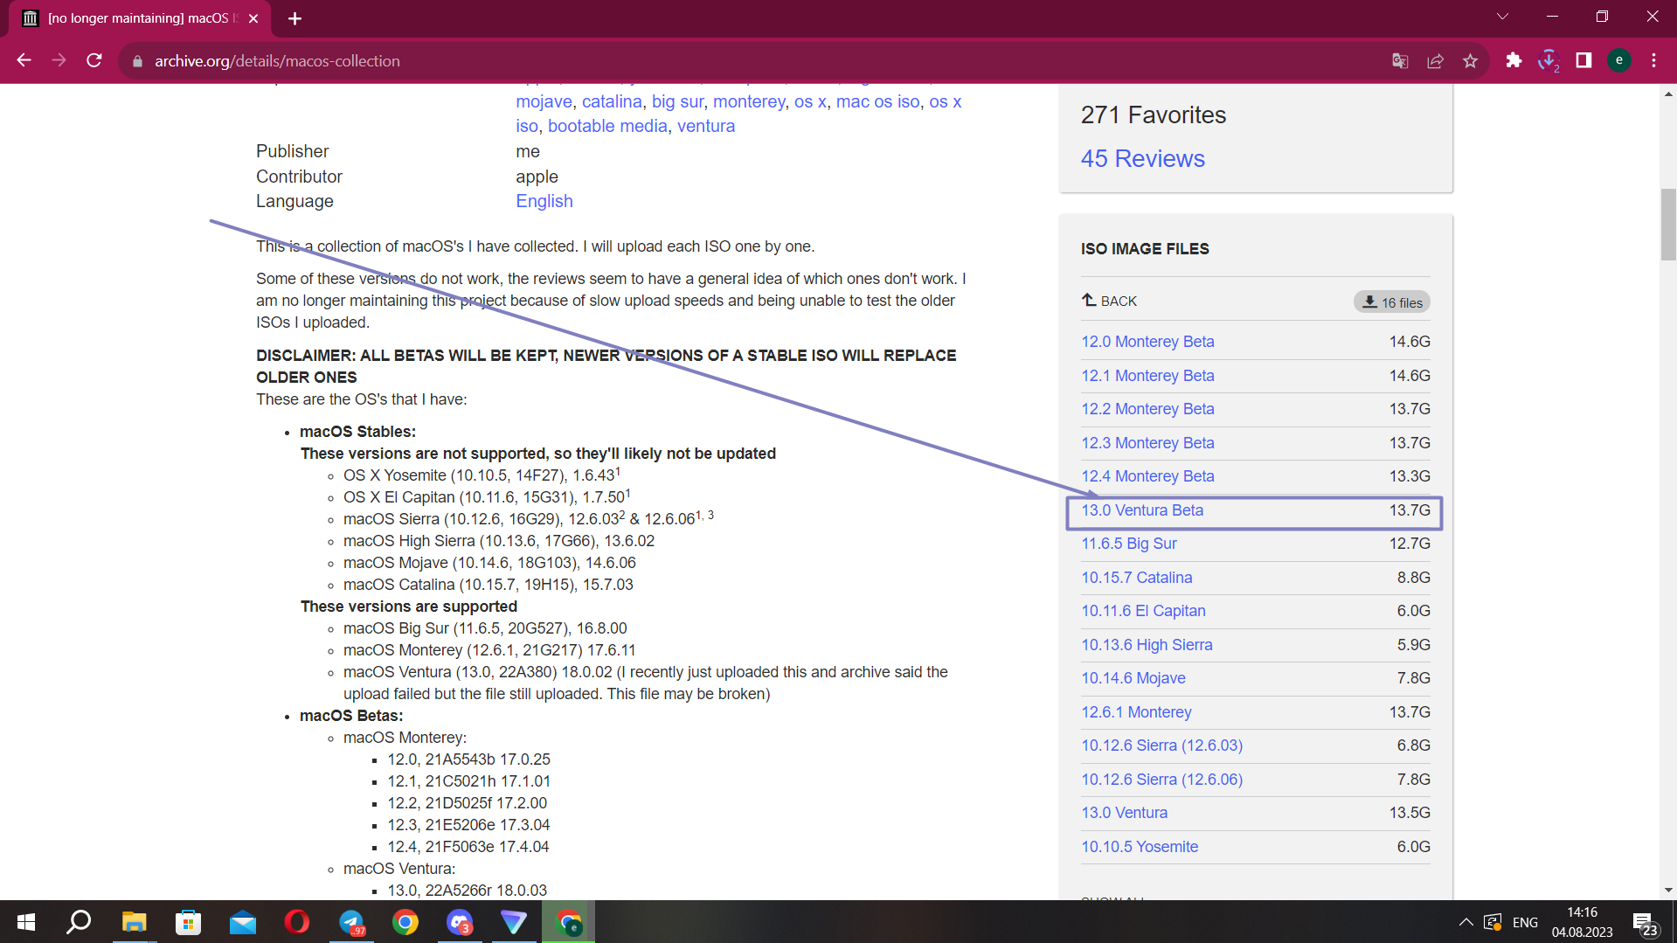Open the Windows Start menu

coord(26,922)
